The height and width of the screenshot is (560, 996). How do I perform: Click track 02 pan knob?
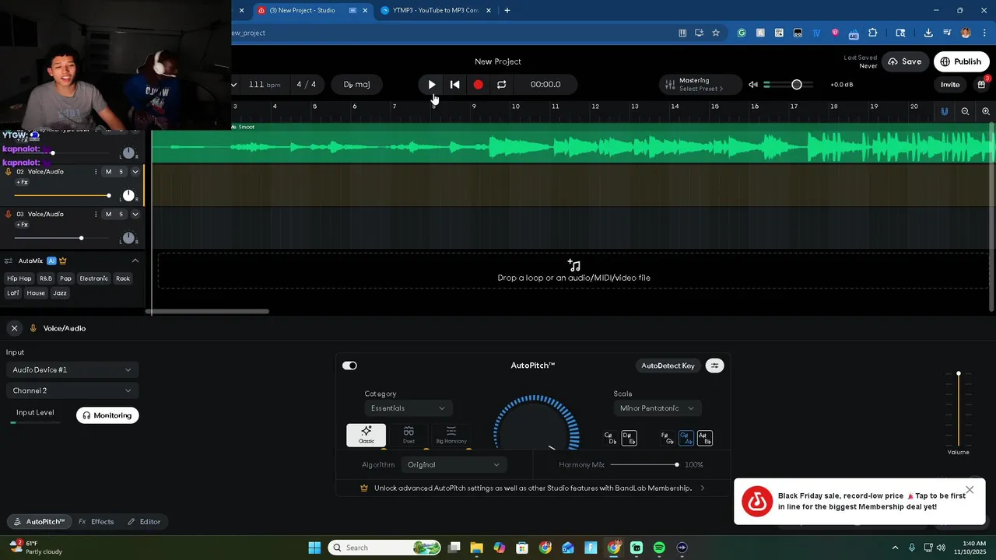pyautogui.click(x=128, y=195)
